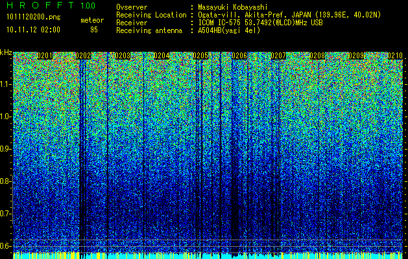Click the A504HB(yagi 4el) antenna value

coord(229,30)
